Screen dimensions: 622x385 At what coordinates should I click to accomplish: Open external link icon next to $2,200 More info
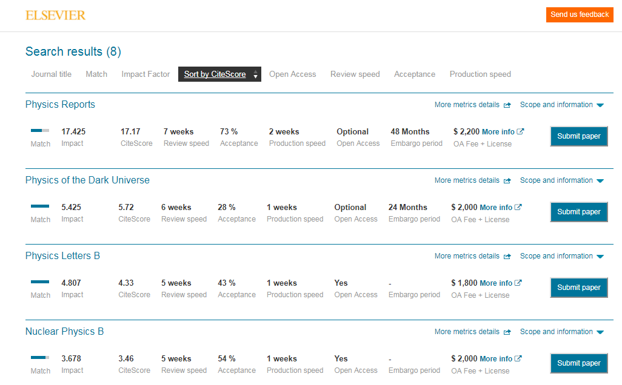point(520,131)
